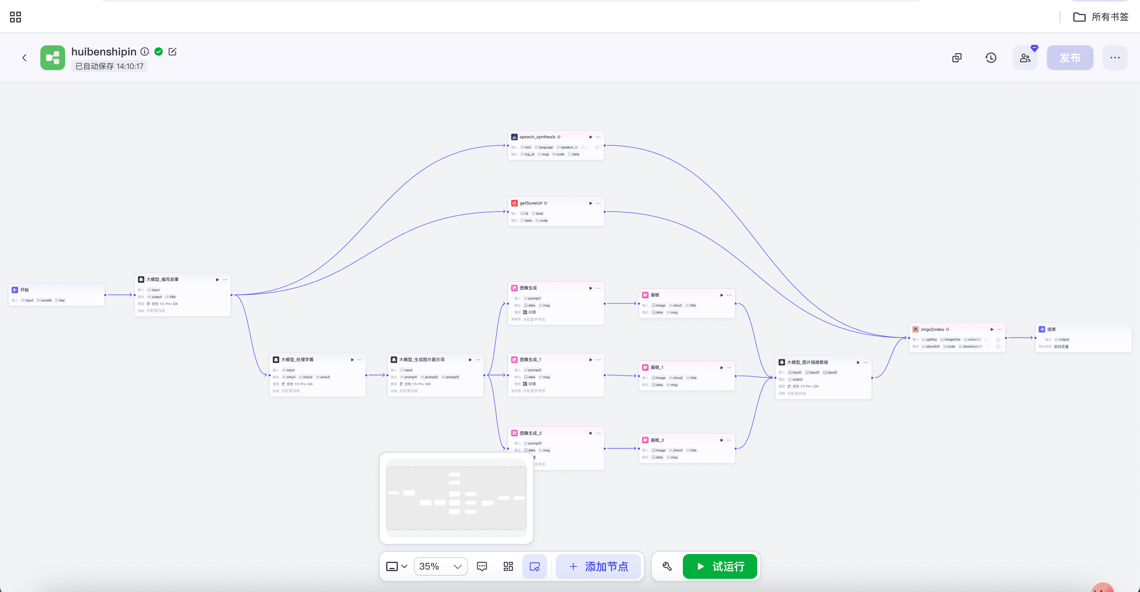Screen dimensions: 1140x592
Task: Run the imgs2video node with its play arrow
Action: pos(992,329)
